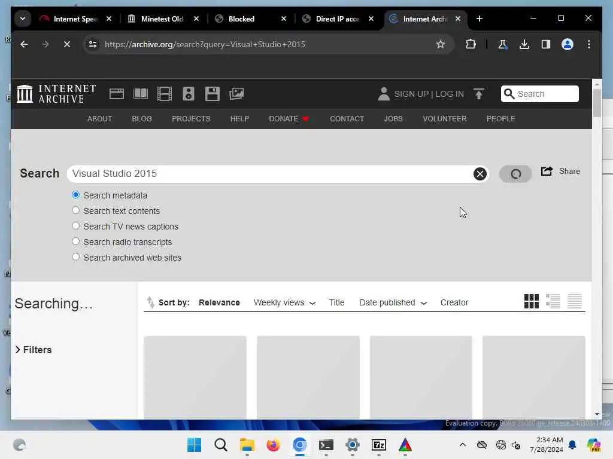Bookmark this page with star icon
The image size is (613, 459).
pos(441,44)
